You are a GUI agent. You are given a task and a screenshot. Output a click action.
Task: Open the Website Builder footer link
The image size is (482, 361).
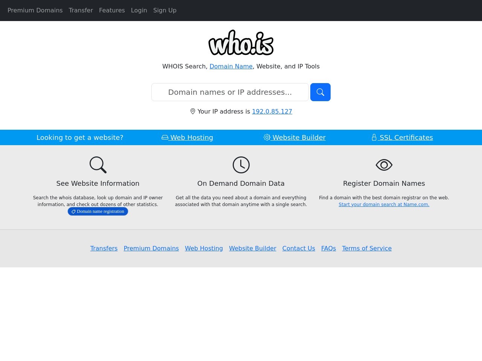pos(253,248)
